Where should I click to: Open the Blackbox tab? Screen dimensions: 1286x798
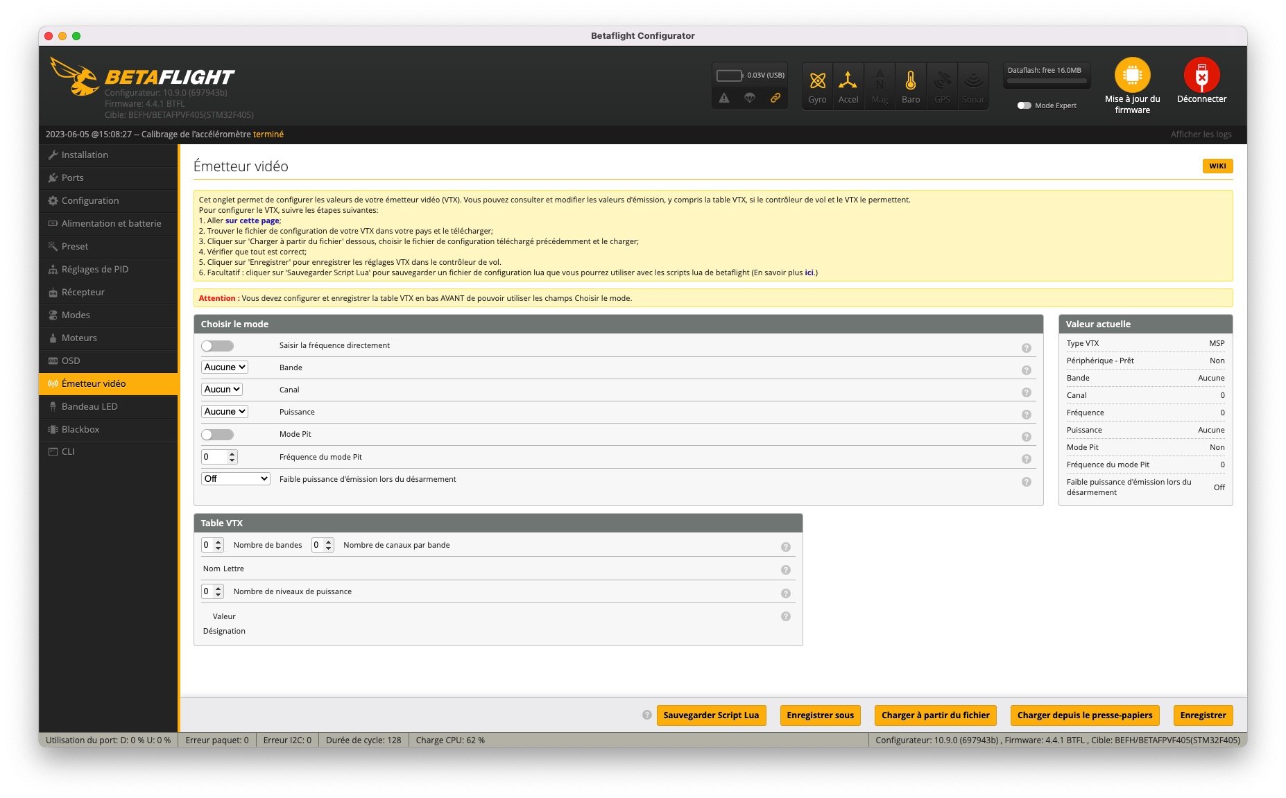pyautogui.click(x=108, y=429)
